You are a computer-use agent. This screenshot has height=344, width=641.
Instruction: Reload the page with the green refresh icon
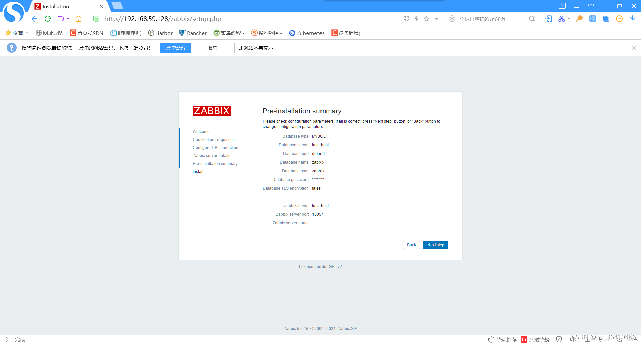[48, 19]
